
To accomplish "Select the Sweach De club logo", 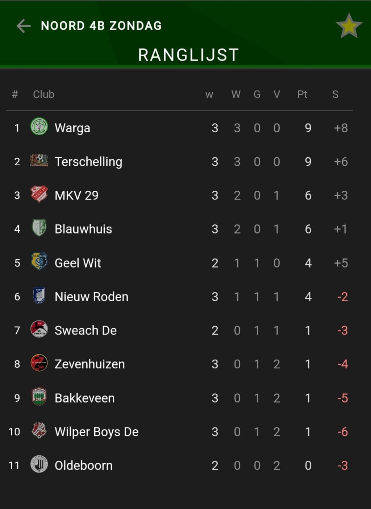I will click(x=39, y=329).
